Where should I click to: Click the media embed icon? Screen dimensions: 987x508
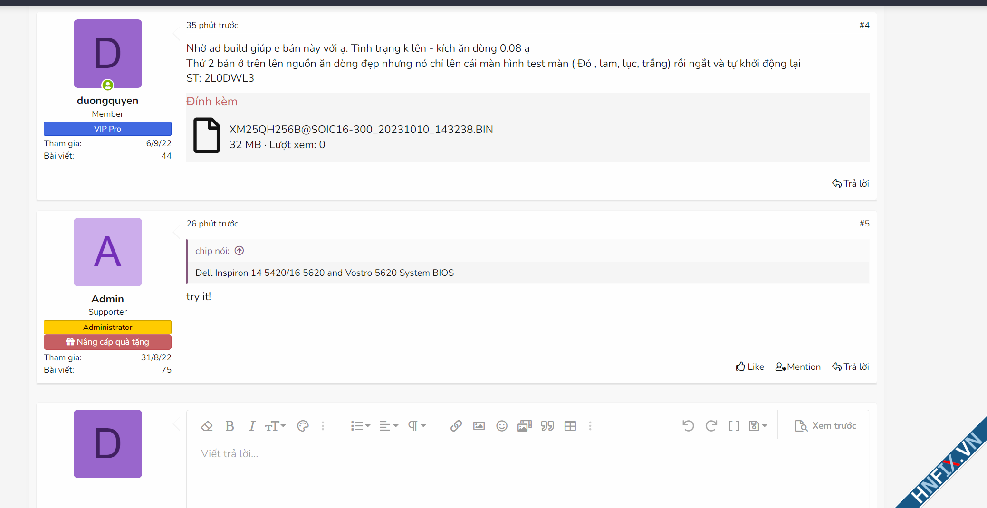(525, 426)
